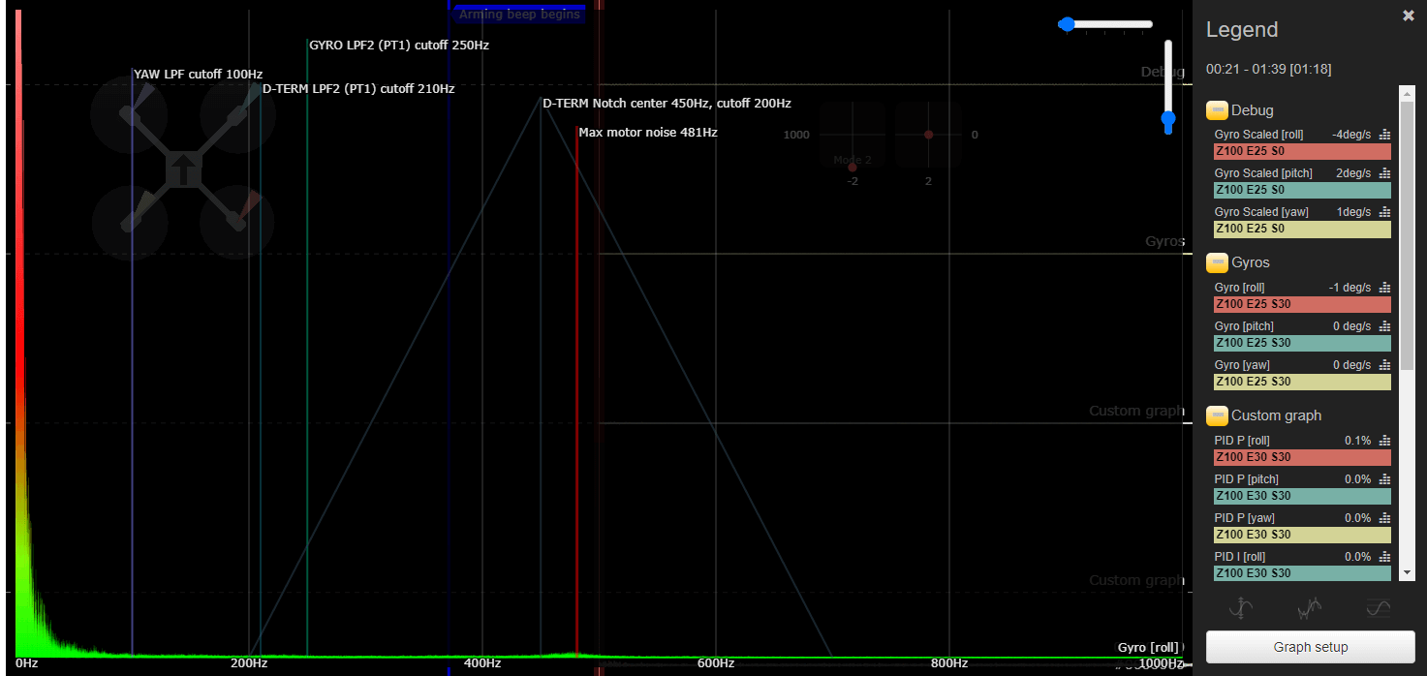Click the sine wave icon below the legend
The width and height of the screenshot is (1427, 676).
[1379, 608]
